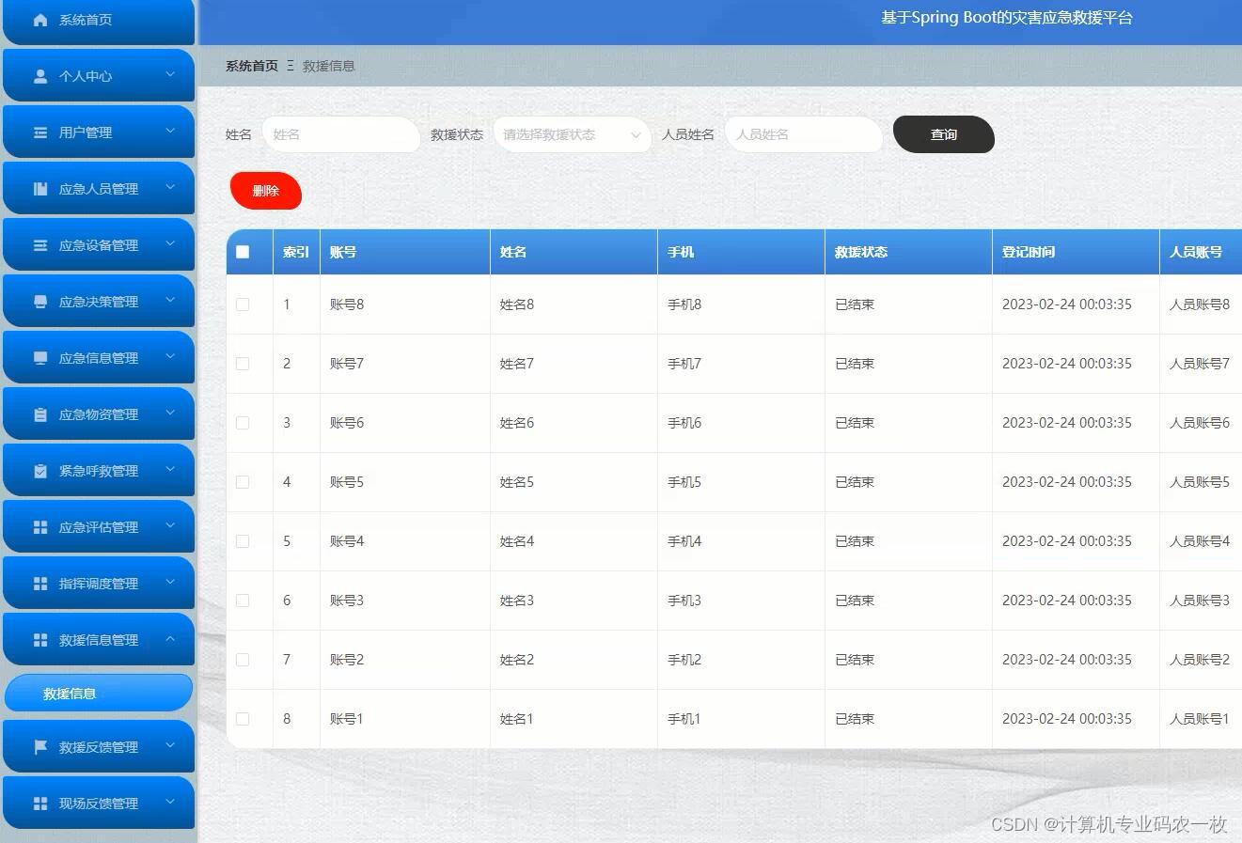This screenshot has width=1242, height=843.
Task: Check the row checkbox for 账号1
Action: coord(243,719)
